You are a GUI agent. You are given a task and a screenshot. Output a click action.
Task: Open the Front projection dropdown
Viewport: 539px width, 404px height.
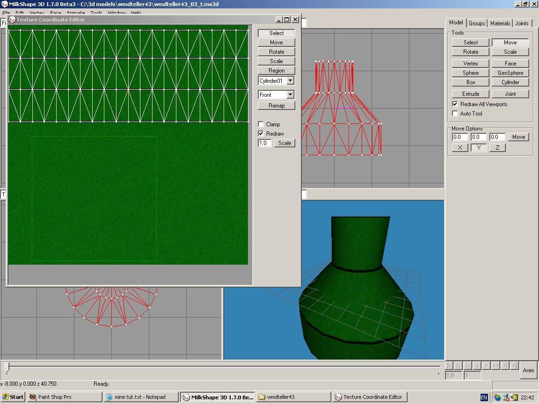click(x=290, y=95)
